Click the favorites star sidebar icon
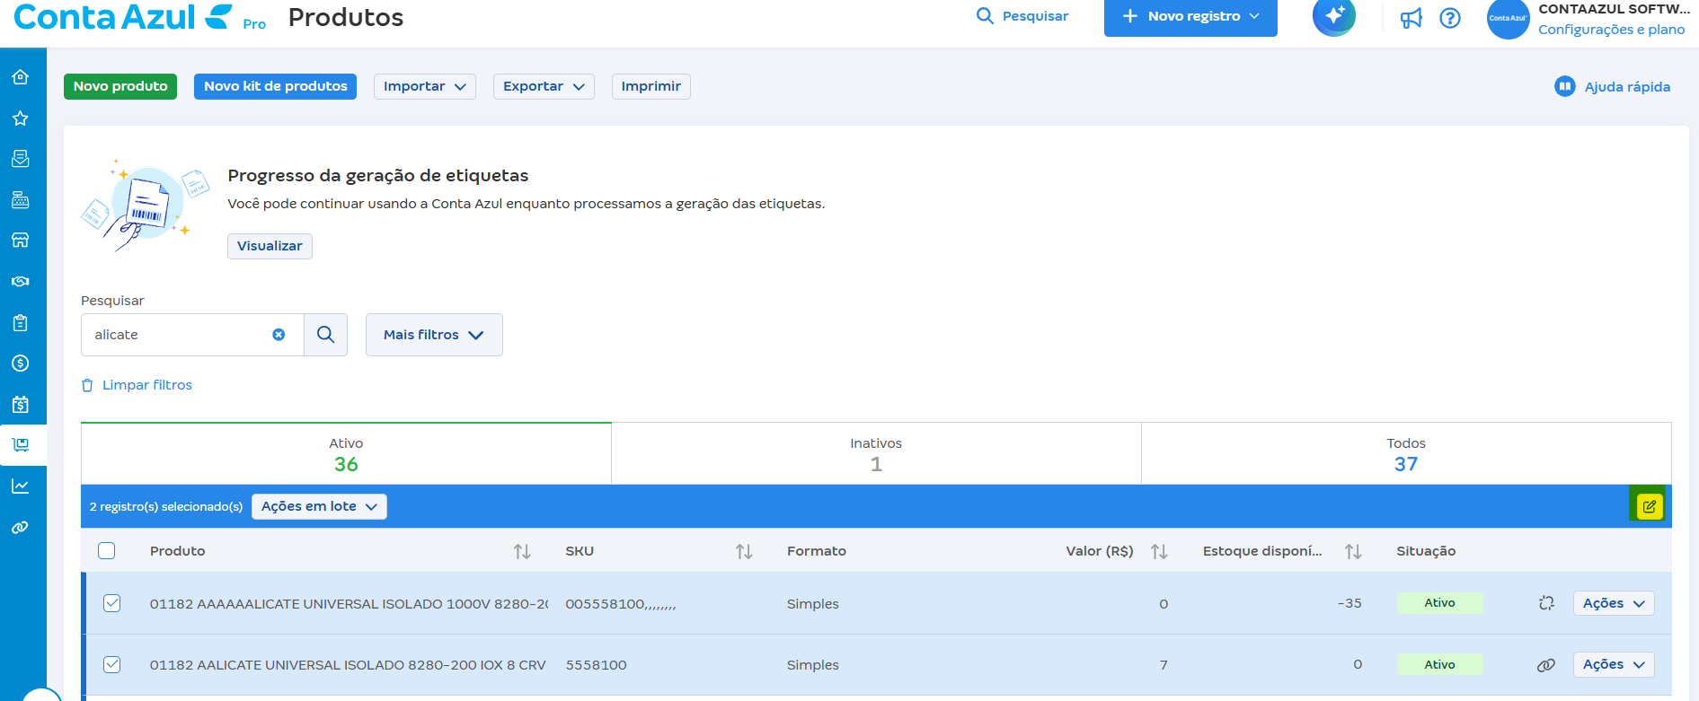Screen dimensions: 1699x701 tap(21, 118)
